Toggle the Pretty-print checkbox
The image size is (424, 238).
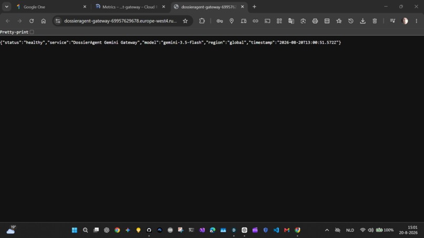click(x=32, y=32)
